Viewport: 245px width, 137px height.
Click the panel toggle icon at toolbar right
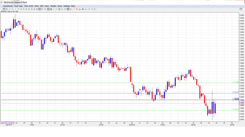241,9
